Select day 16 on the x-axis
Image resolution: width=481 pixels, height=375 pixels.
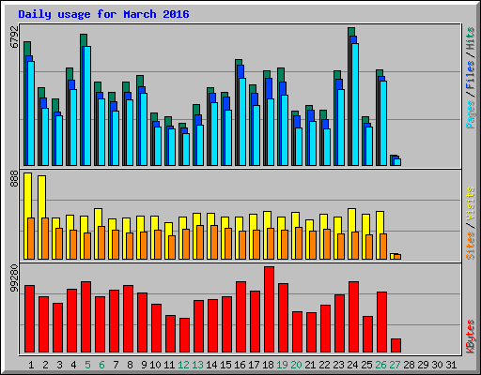click(240, 365)
